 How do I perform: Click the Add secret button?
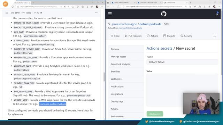[x=155, y=114]
